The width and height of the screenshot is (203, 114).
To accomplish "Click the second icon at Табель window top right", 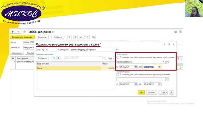I will 180,32.
